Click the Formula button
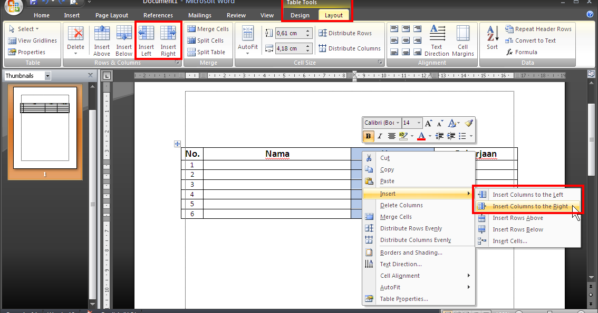 point(522,52)
